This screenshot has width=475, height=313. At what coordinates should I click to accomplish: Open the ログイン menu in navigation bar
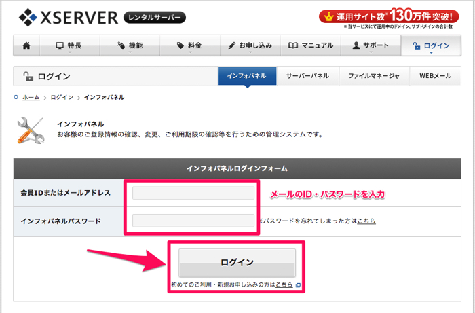click(x=431, y=45)
